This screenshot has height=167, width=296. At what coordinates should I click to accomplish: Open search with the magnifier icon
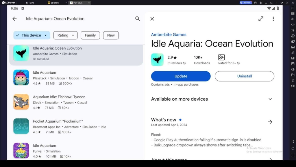pos(137,19)
